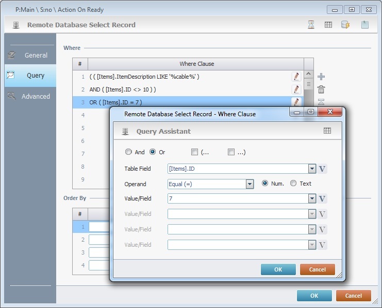Open the grid icon in Query Assistant header
Image resolution: width=382 pixels, height=308 pixels.
coord(327,131)
